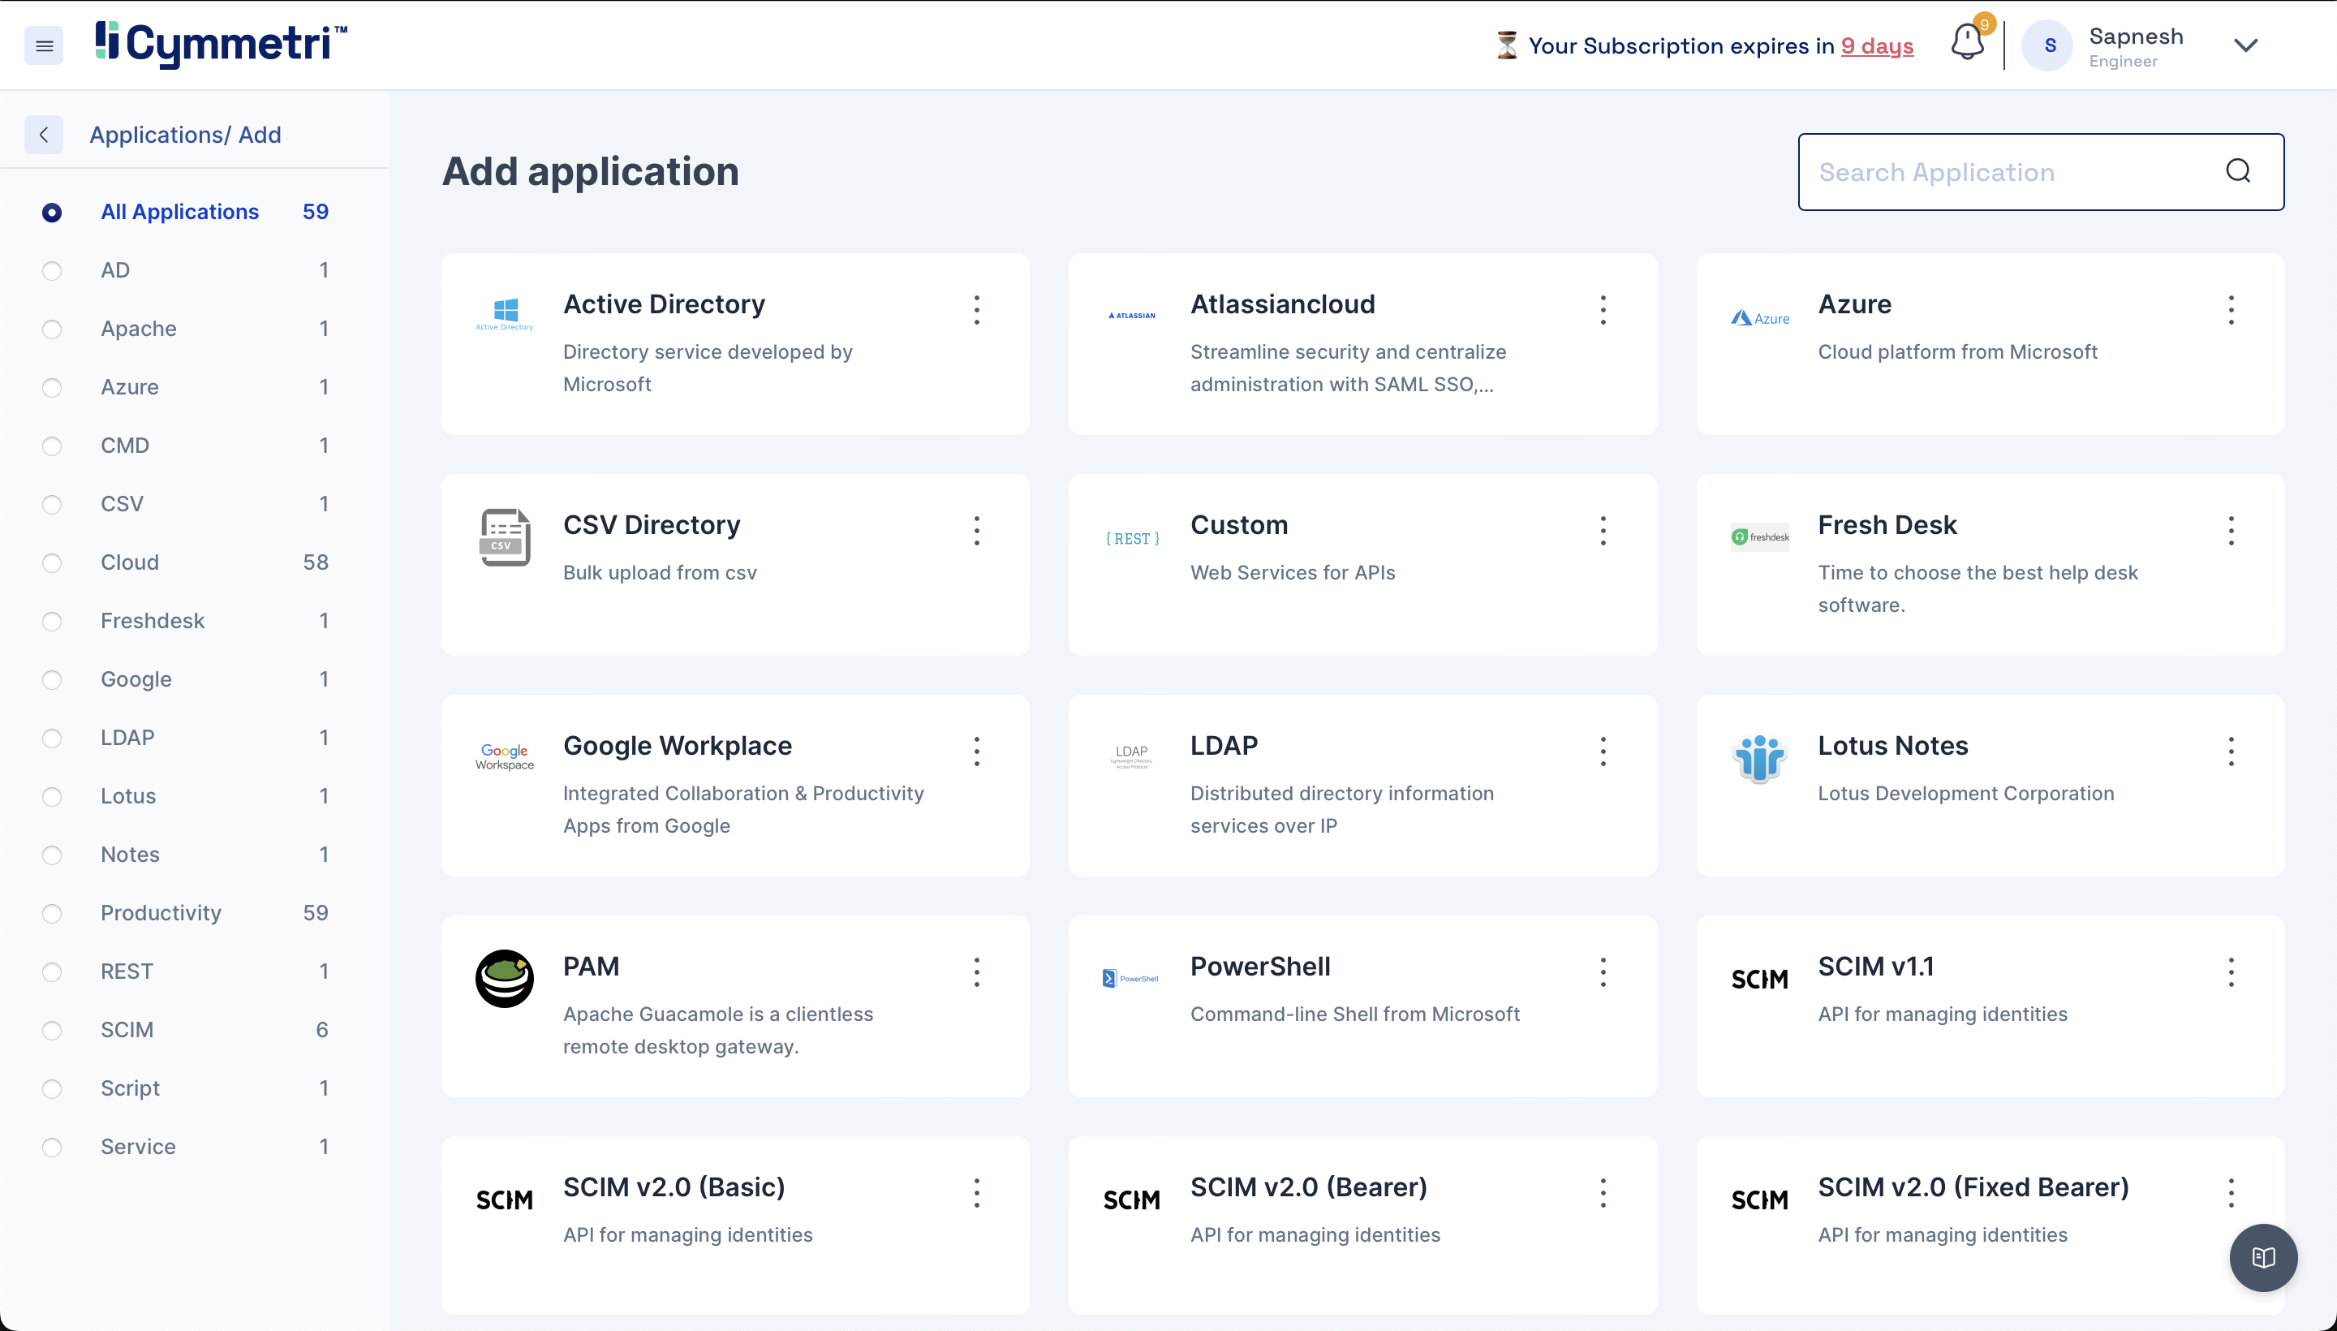Click the CSV Directory file icon
2337x1331 pixels.
pos(505,537)
